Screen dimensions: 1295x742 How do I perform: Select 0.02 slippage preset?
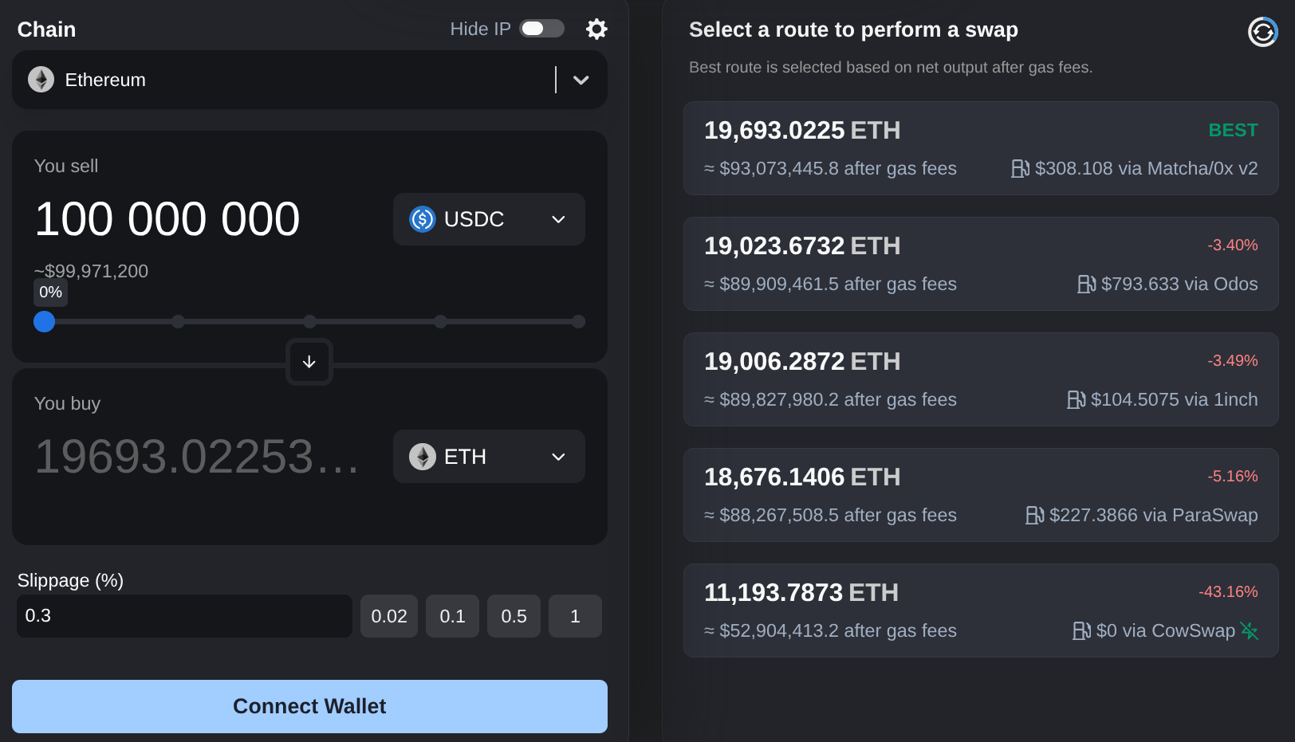[389, 616]
